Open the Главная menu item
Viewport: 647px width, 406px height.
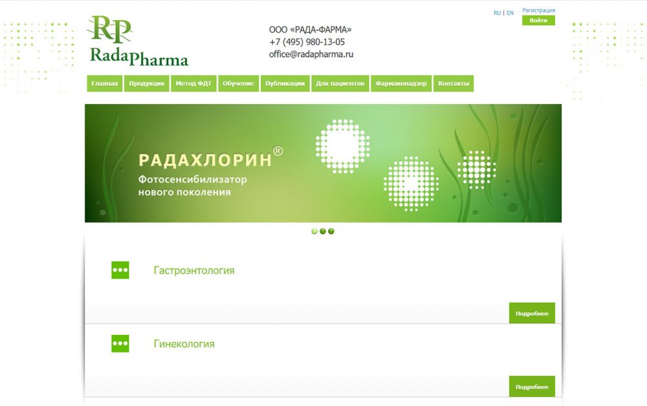click(x=104, y=83)
